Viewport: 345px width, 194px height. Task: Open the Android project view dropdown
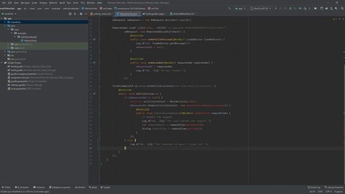pos(9,14)
